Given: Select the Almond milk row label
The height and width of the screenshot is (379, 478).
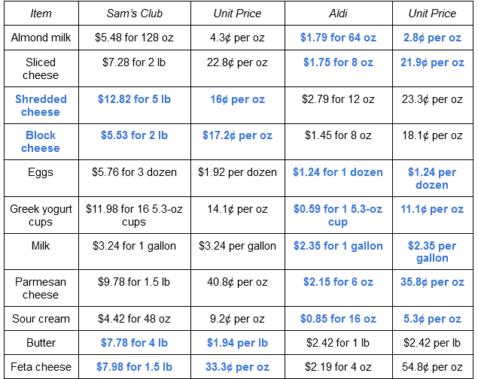Looking at the screenshot, I should [41, 38].
